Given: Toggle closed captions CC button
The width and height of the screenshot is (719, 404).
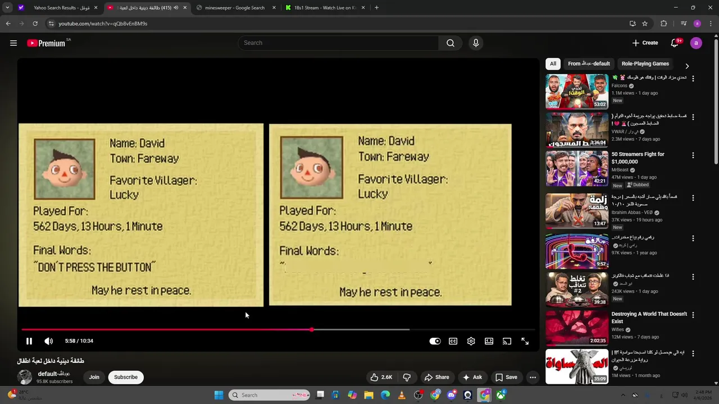Looking at the screenshot, I should [x=453, y=341].
